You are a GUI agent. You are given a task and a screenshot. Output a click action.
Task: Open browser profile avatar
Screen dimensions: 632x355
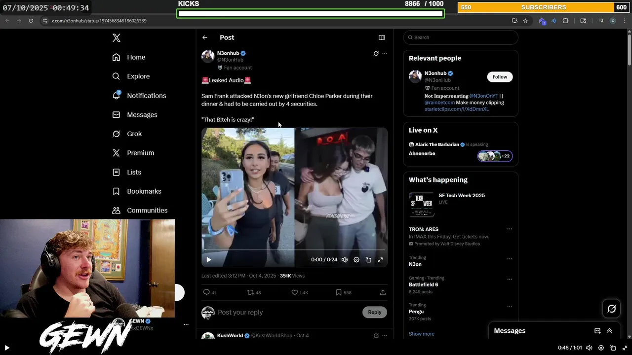point(613,21)
